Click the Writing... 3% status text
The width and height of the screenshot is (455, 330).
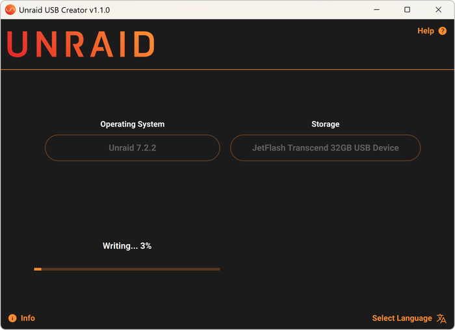(x=127, y=246)
